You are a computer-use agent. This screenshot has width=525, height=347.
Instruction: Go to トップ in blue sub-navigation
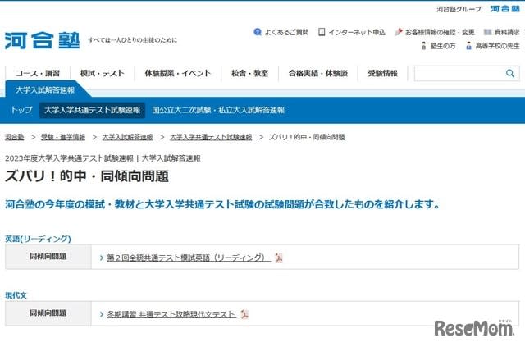[x=22, y=110]
